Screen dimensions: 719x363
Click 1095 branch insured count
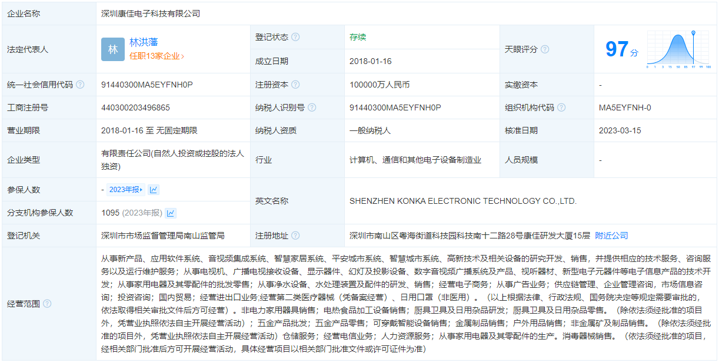[x=111, y=213]
